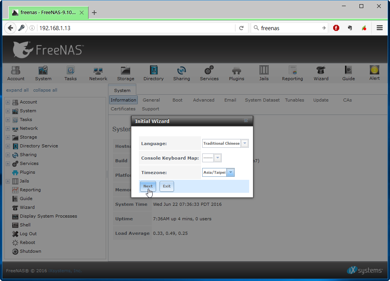390x281 pixels.
Task: Open the Tasks toolbar icon
Action: pyautogui.click(x=70, y=73)
